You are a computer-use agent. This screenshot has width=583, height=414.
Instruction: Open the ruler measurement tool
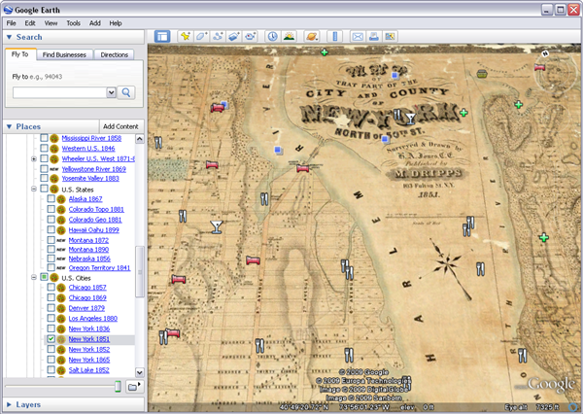pos(335,37)
